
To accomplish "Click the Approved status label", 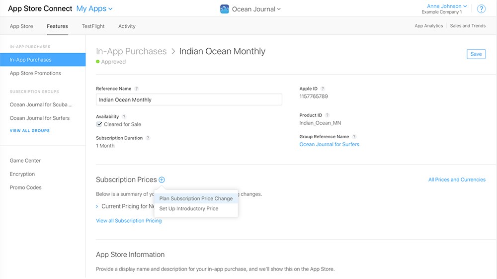I will pyautogui.click(x=113, y=62).
